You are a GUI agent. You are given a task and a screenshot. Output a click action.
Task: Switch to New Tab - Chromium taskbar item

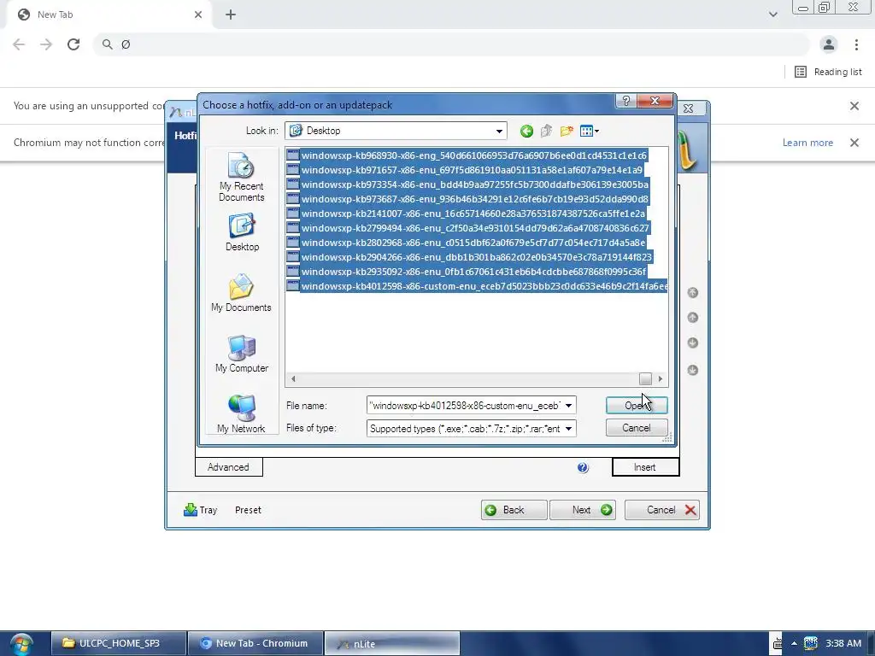point(255,643)
